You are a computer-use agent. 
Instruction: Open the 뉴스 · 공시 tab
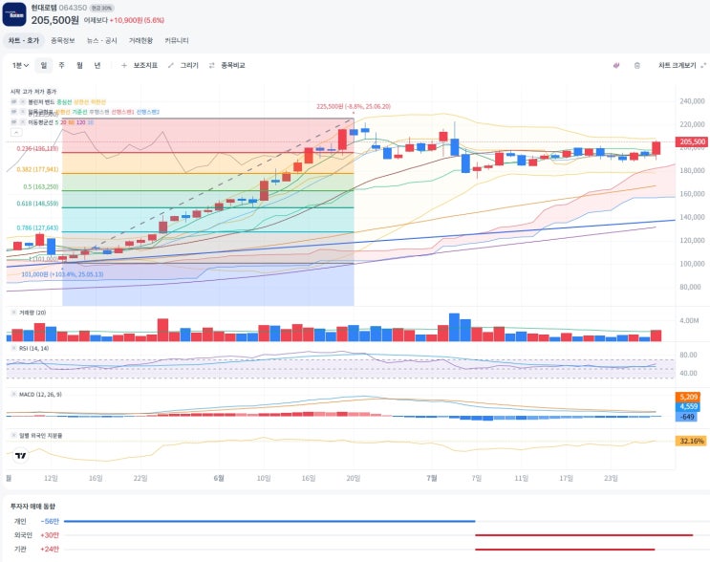[x=102, y=40]
